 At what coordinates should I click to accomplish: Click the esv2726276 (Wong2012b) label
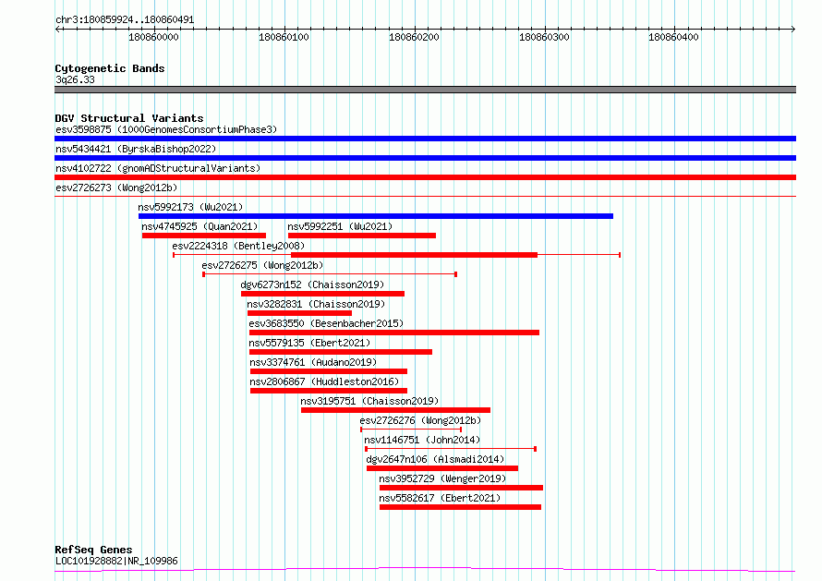pos(420,420)
